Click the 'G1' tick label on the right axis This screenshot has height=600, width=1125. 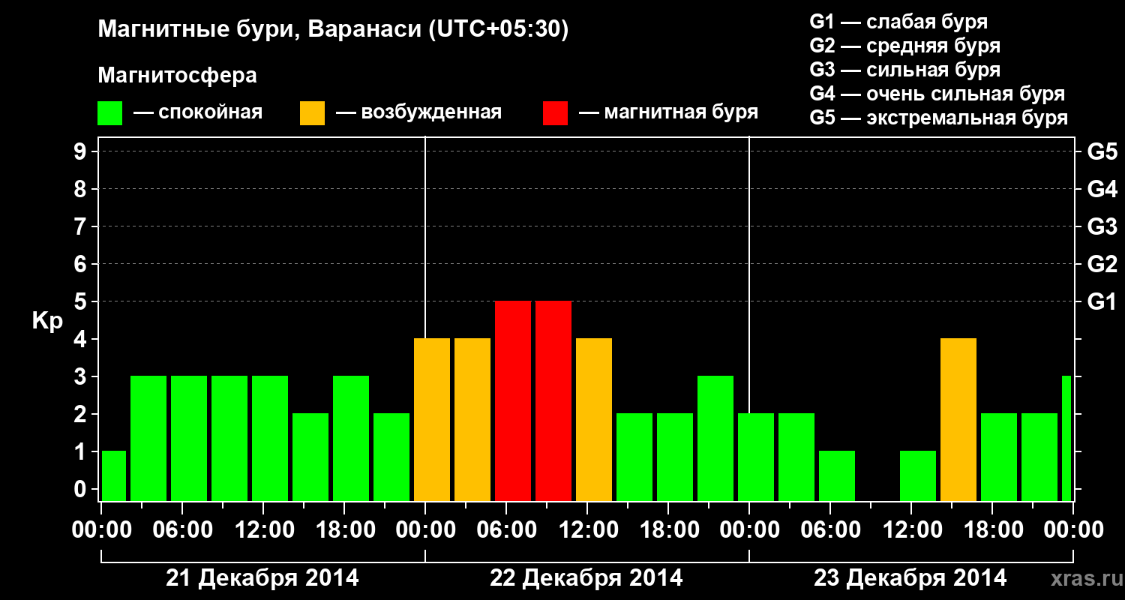(1102, 301)
